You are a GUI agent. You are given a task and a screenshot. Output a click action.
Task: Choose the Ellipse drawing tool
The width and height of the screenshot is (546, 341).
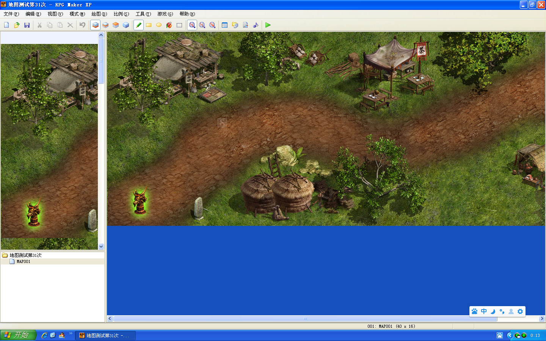159,25
